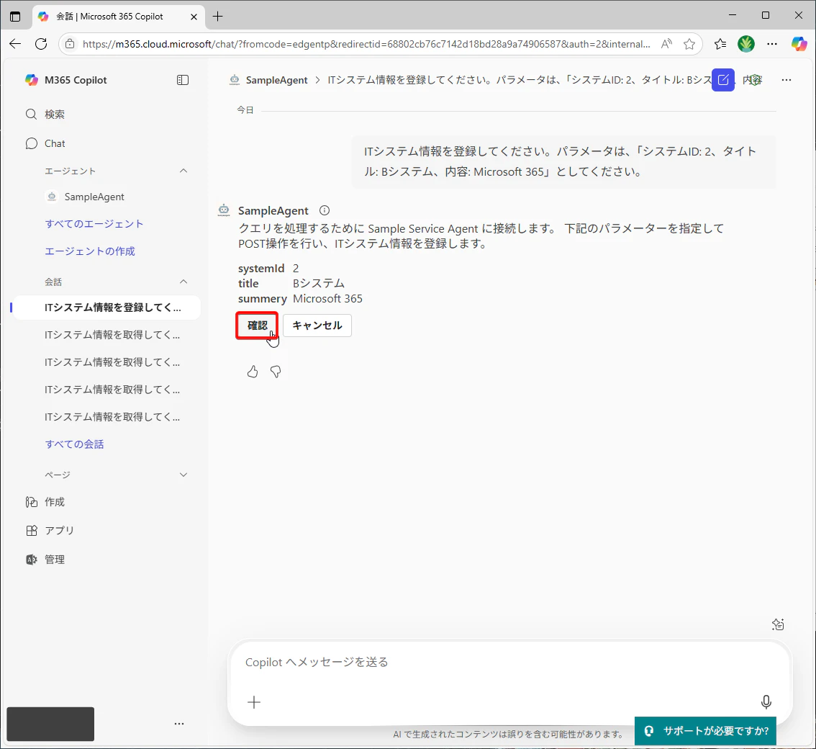The width and height of the screenshot is (816, 749).
Task: Click the microphone voice input icon
Action: tap(766, 702)
